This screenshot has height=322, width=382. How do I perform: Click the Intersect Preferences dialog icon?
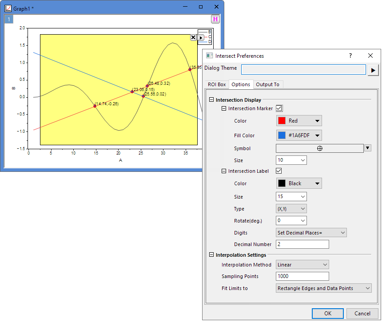point(209,56)
